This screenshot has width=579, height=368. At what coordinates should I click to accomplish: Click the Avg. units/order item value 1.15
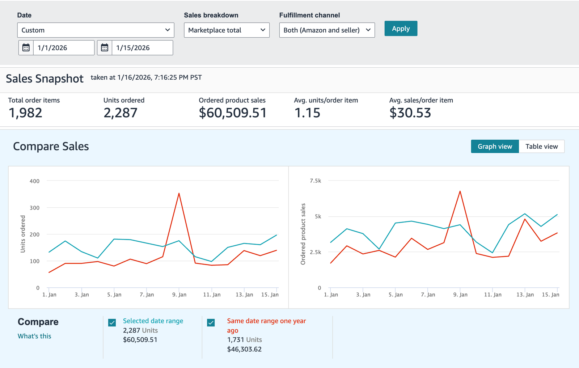307,113
